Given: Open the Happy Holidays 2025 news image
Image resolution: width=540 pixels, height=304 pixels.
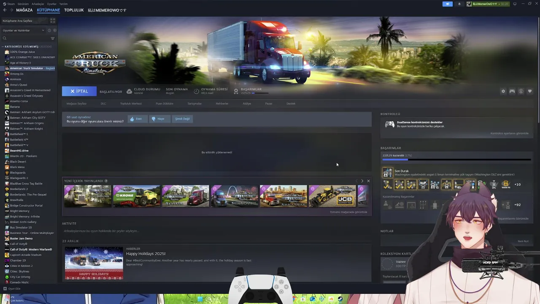Looking at the screenshot, I should click(94, 264).
